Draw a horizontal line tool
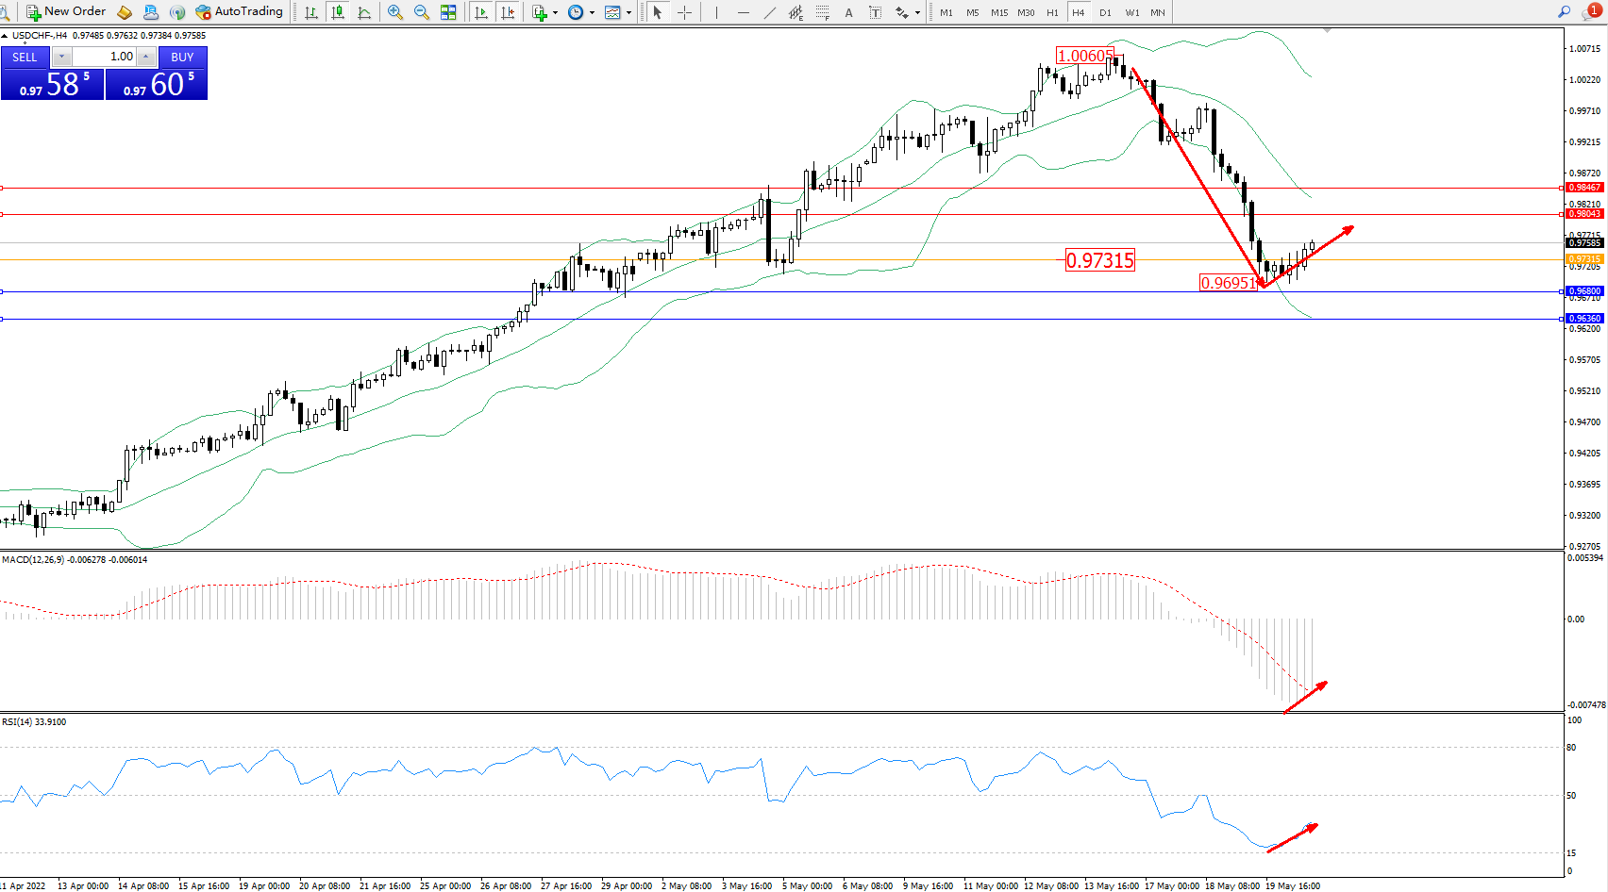 pyautogui.click(x=744, y=12)
